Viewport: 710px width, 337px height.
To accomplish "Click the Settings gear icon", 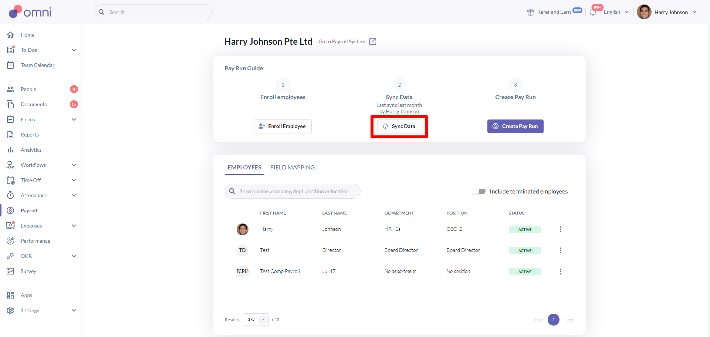I will point(10,310).
